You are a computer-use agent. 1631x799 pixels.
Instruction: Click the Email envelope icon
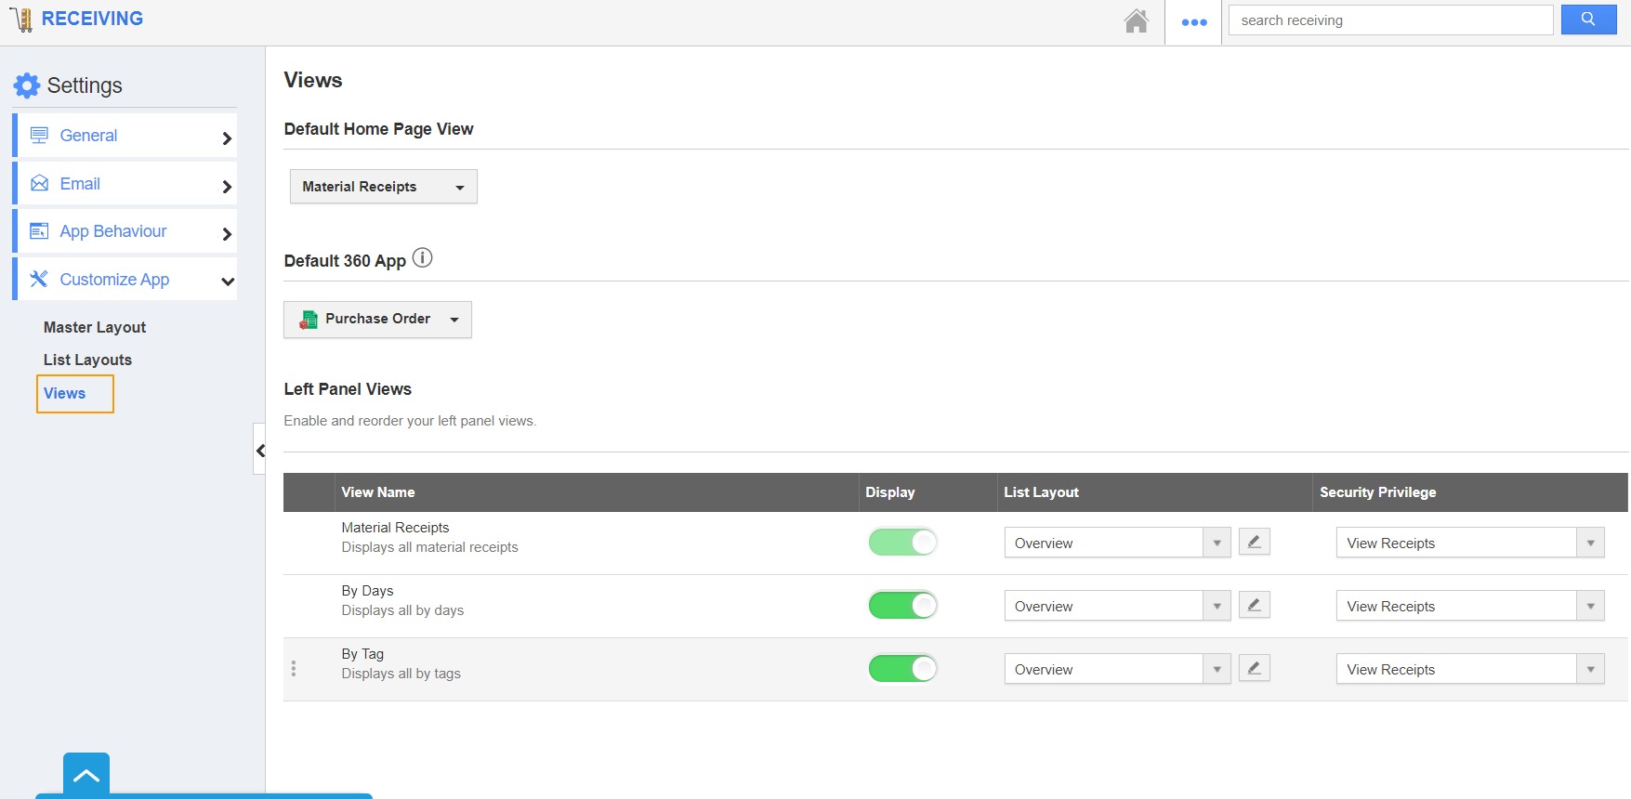click(x=39, y=183)
